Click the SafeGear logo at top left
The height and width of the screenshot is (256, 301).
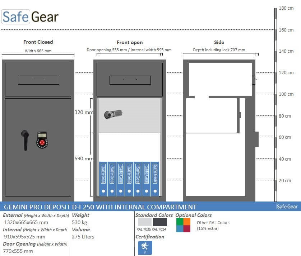[30, 16]
